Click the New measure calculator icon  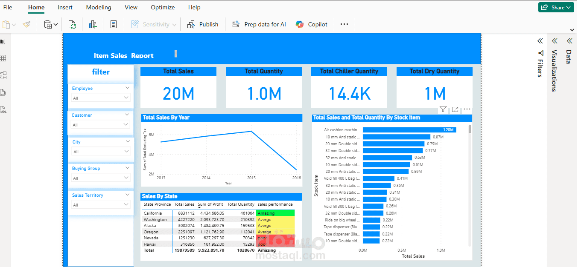[x=114, y=25]
